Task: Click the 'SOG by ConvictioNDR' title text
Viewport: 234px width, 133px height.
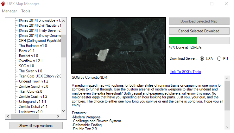Action: click(x=89, y=77)
